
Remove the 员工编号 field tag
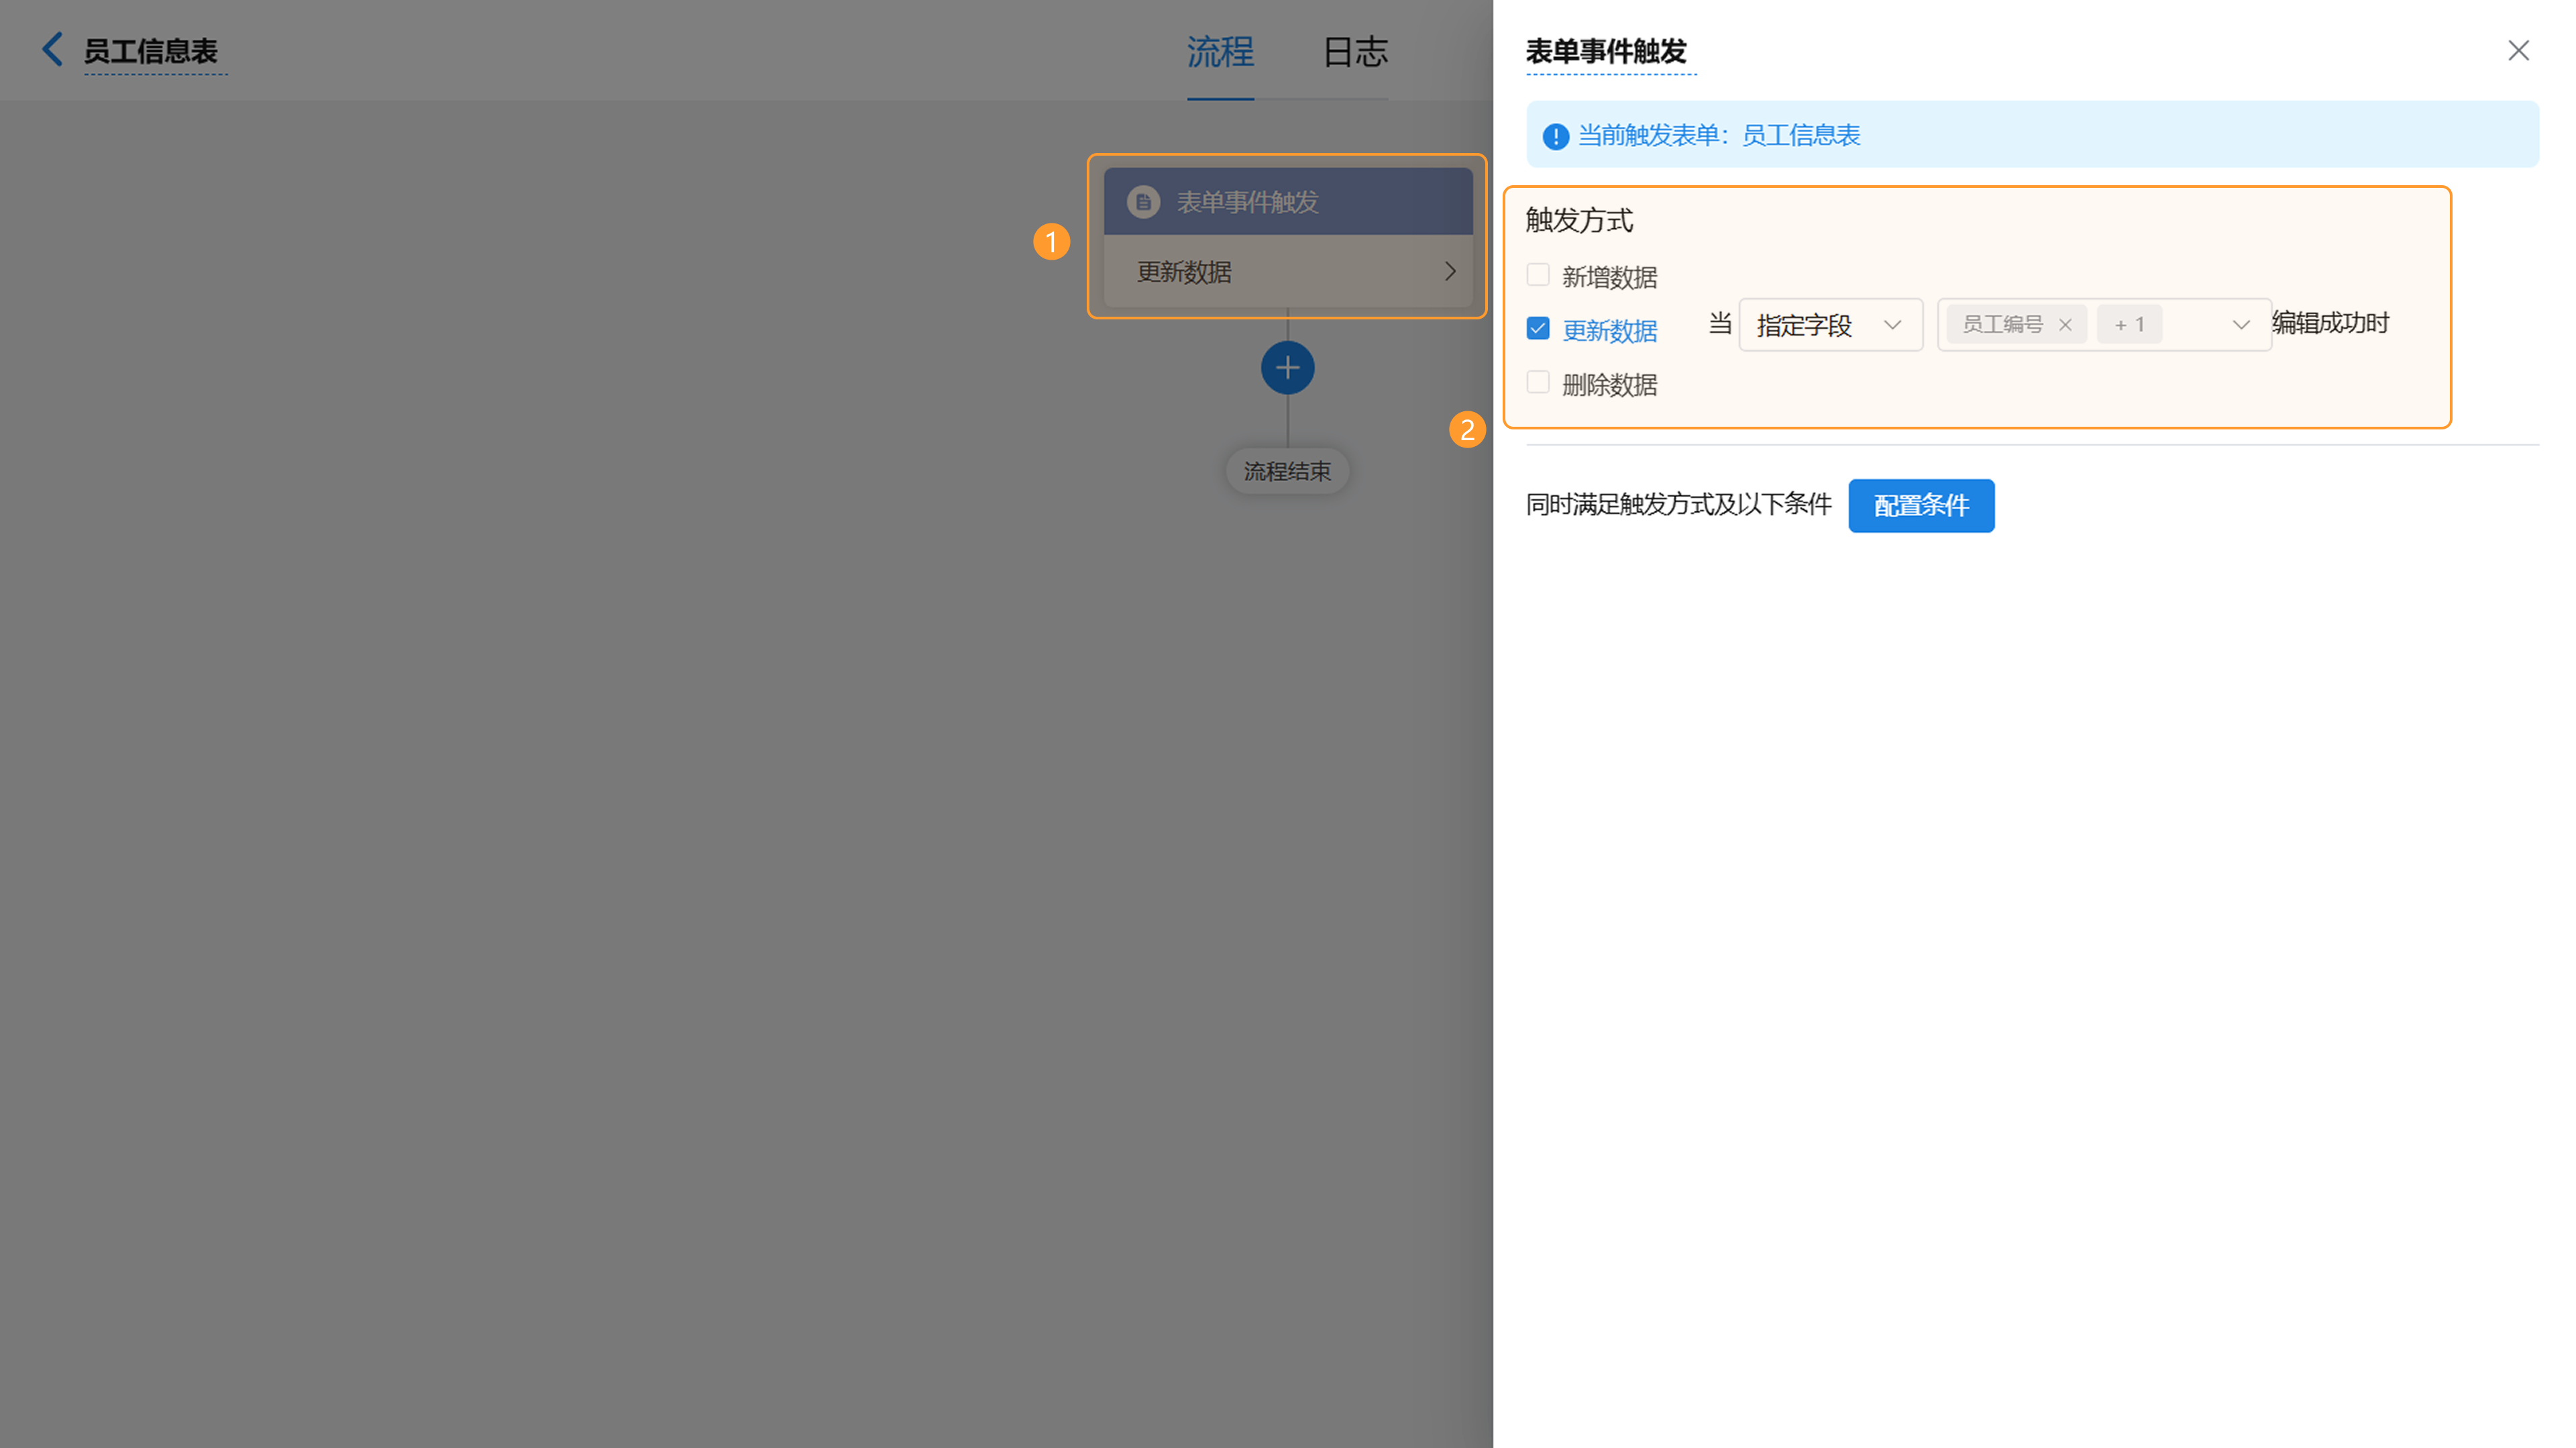click(x=2065, y=325)
